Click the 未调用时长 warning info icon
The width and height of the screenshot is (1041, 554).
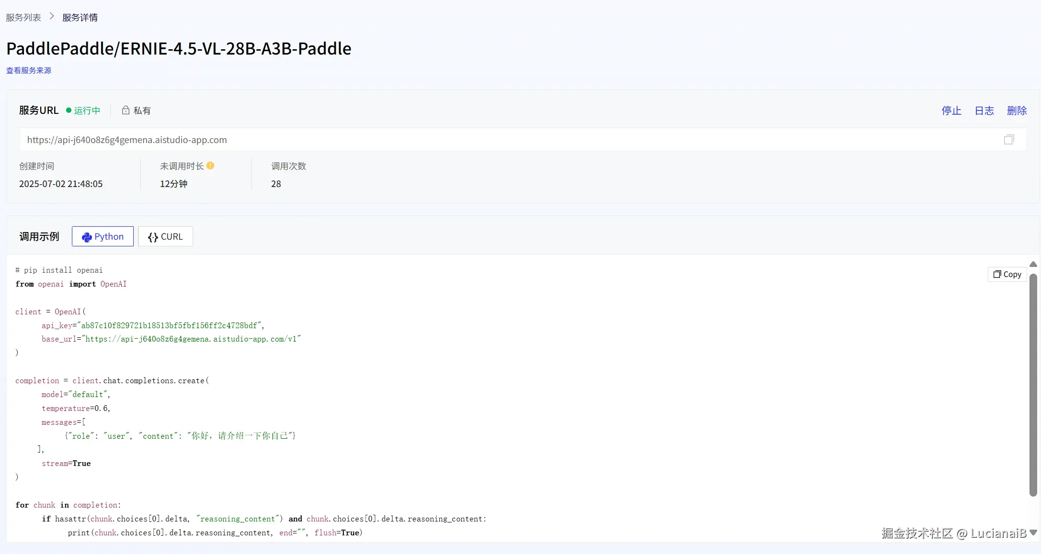[x=210, y=166]
